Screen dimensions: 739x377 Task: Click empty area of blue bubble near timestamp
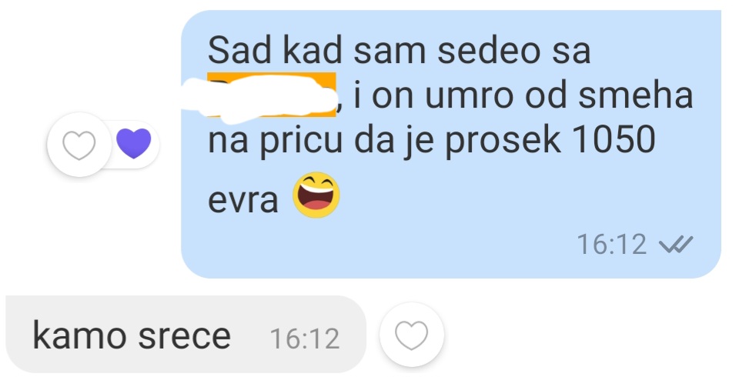pos(424,245)
